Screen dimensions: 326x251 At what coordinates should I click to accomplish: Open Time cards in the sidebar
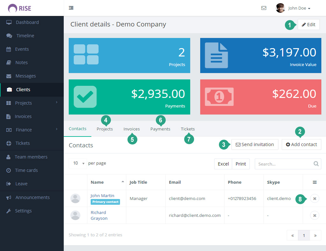[x=32, y=170]
